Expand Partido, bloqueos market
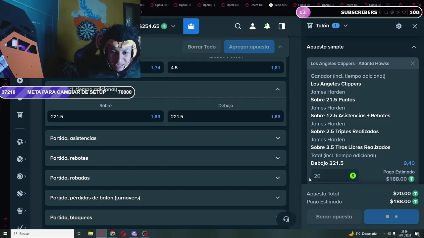Screen dimensions: 424x238 point(166,218)
